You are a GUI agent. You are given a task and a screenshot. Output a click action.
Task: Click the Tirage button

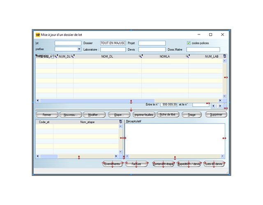tap(191, 115)
